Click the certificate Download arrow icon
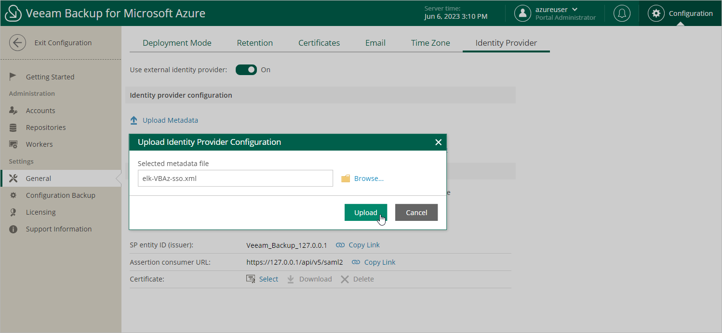 [291, 279]
